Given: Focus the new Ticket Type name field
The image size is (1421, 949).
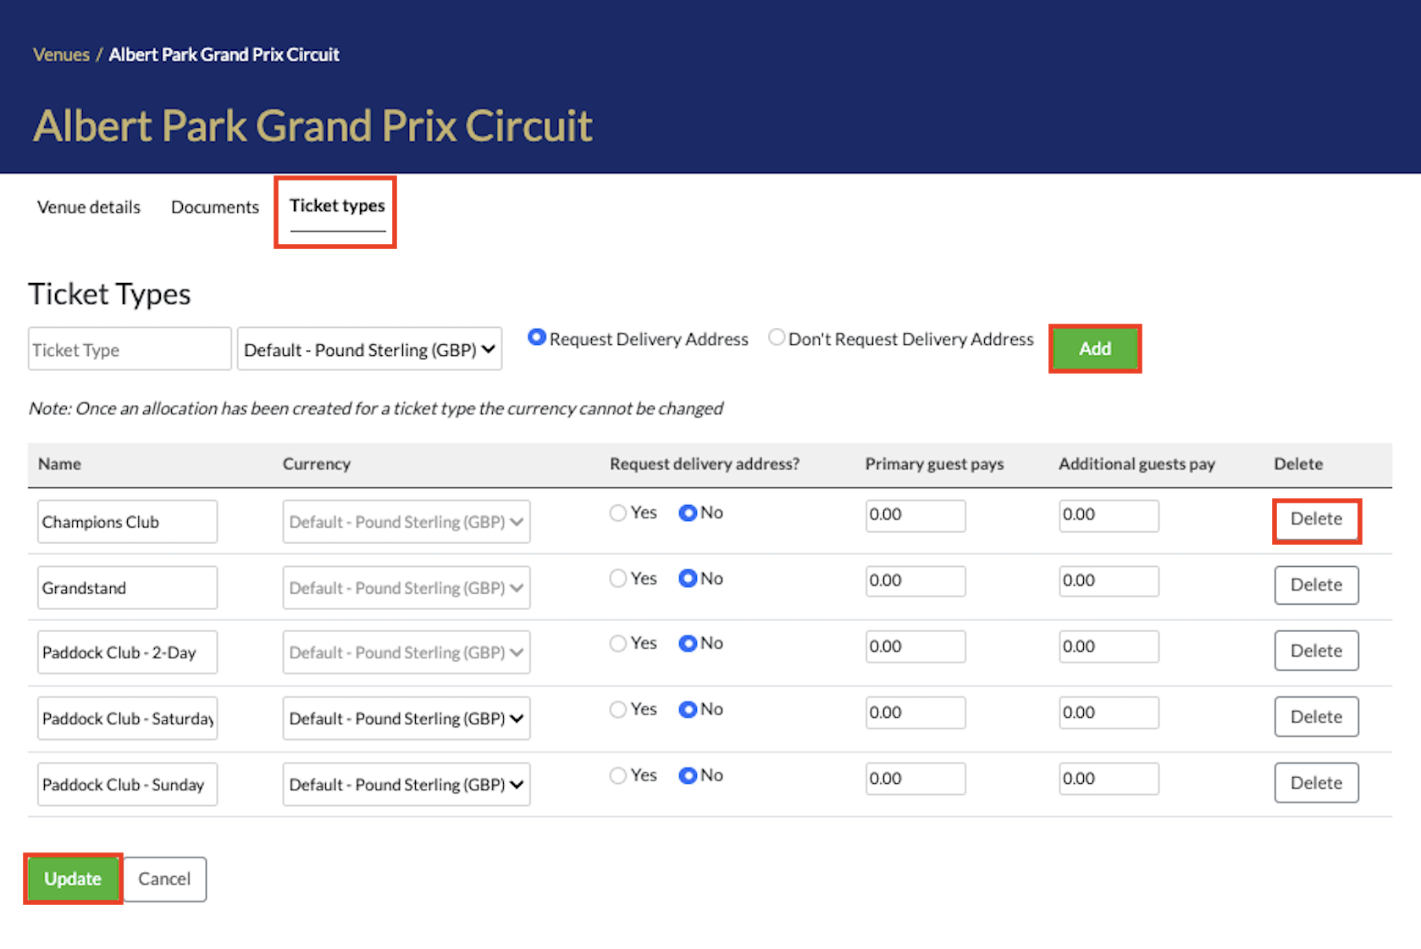Looking at the screenshot, I should click(x=130, y=349).
